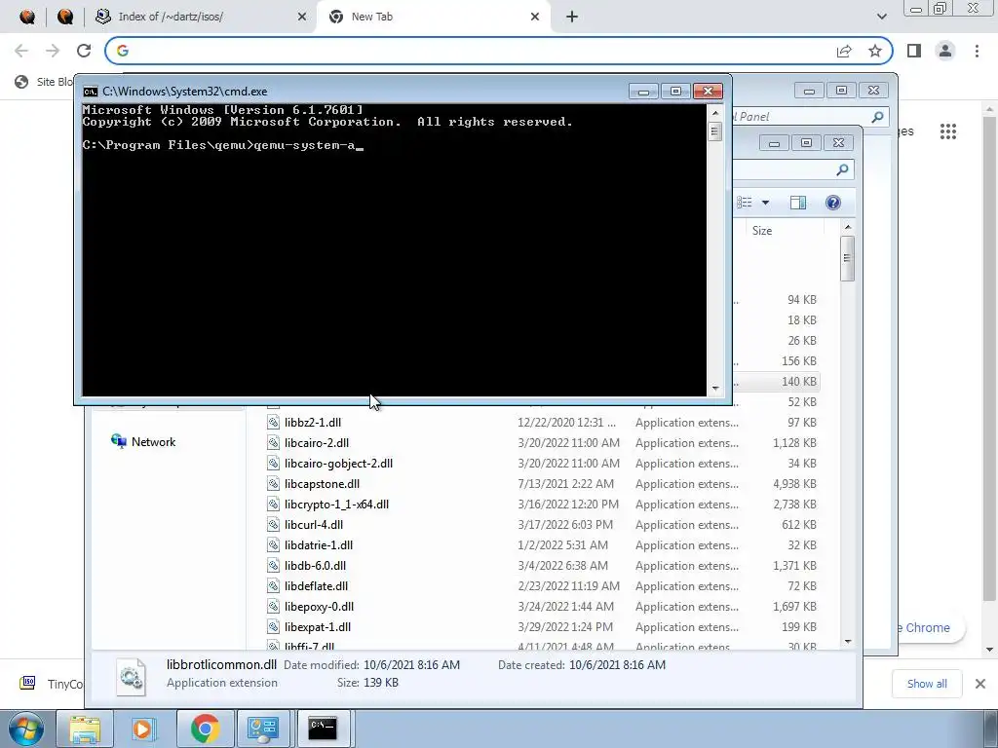
Task: Select file libepoxy-0.dll
Action: point(319,606)
